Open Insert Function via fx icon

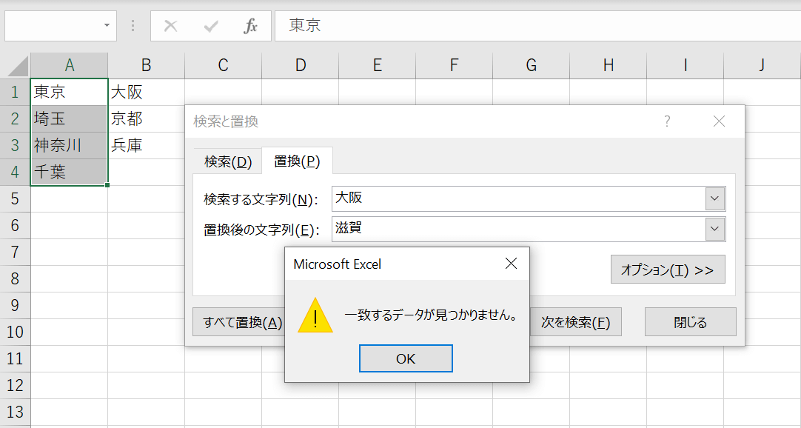pyautogui.click(x=251, y=27)
